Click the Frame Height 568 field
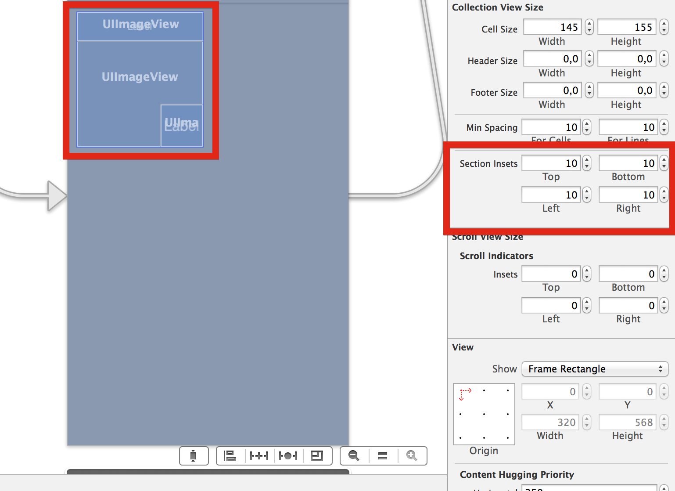The height and width of the screenshot is (491, 675). [x=628, y=422]
